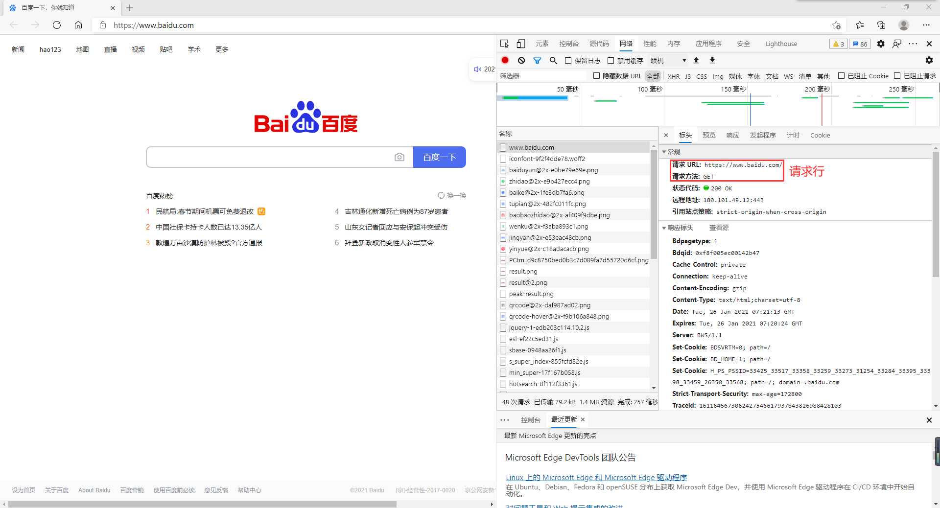This screenshot has height=508, width=940.
Task: Switch to the 控制台 tab in top bar
Action: [x=569, y=44]
